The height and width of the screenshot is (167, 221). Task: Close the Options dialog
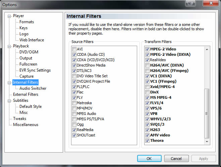pyautogui.click(x=211, y=3)
